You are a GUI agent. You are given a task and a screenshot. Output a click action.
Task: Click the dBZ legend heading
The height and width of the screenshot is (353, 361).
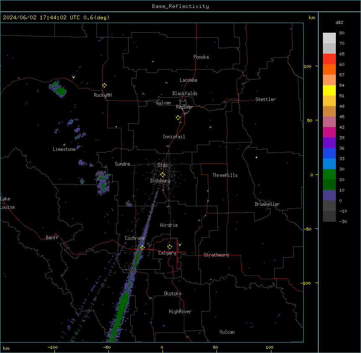(339, 22)
